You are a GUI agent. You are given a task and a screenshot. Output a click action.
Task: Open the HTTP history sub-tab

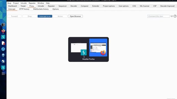click(24, 9)
